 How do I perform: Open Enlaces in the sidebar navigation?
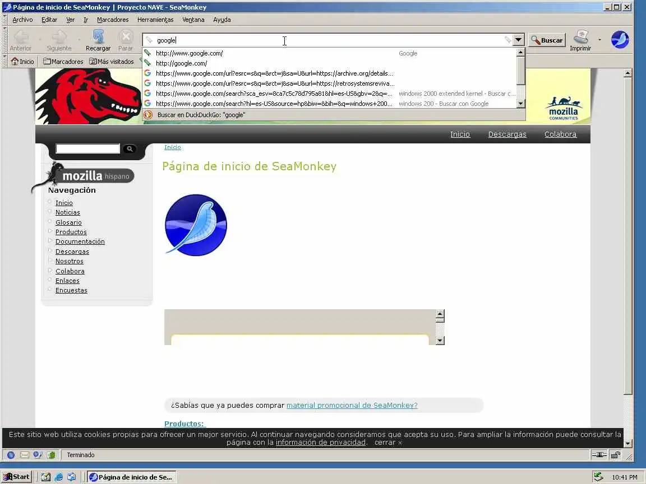click(x=67, y=281)
